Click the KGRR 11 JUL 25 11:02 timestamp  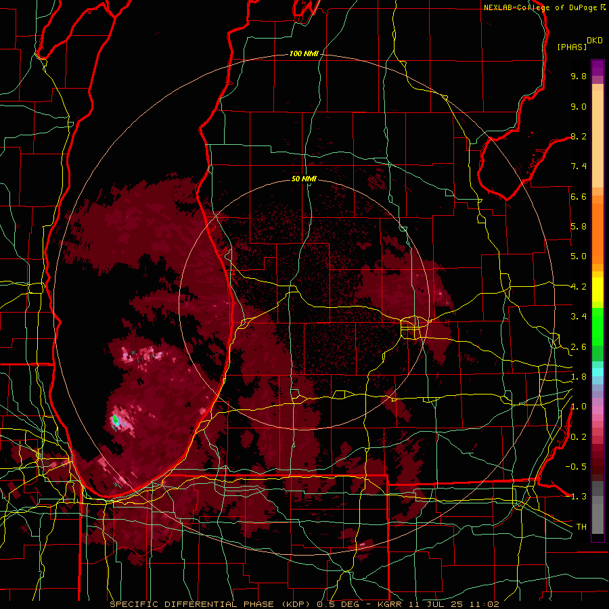click(x=438, y=604)
